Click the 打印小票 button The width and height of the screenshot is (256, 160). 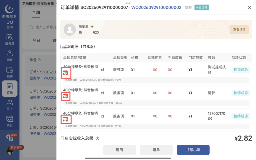coord(193,150)
